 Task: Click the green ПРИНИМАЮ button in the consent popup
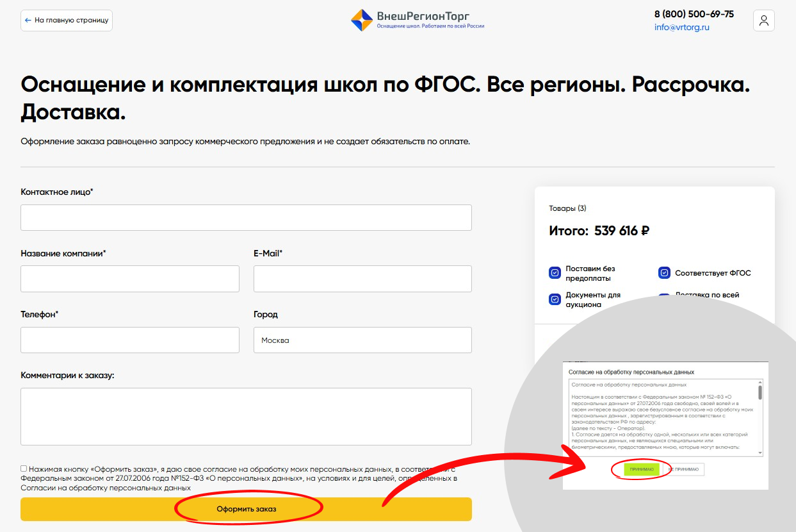click(641, 470)
